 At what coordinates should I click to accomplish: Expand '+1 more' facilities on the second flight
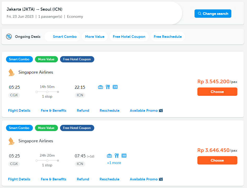click(x=114, y=163)
